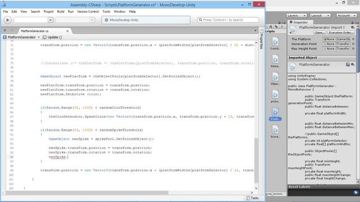
Task: Click the Execution Order... button
Action: [x=341, y=33]
